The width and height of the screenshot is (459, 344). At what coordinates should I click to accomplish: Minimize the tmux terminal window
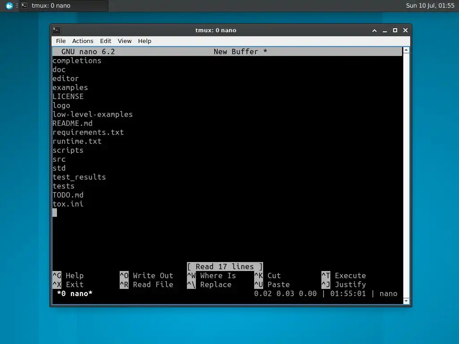(385, 30)
